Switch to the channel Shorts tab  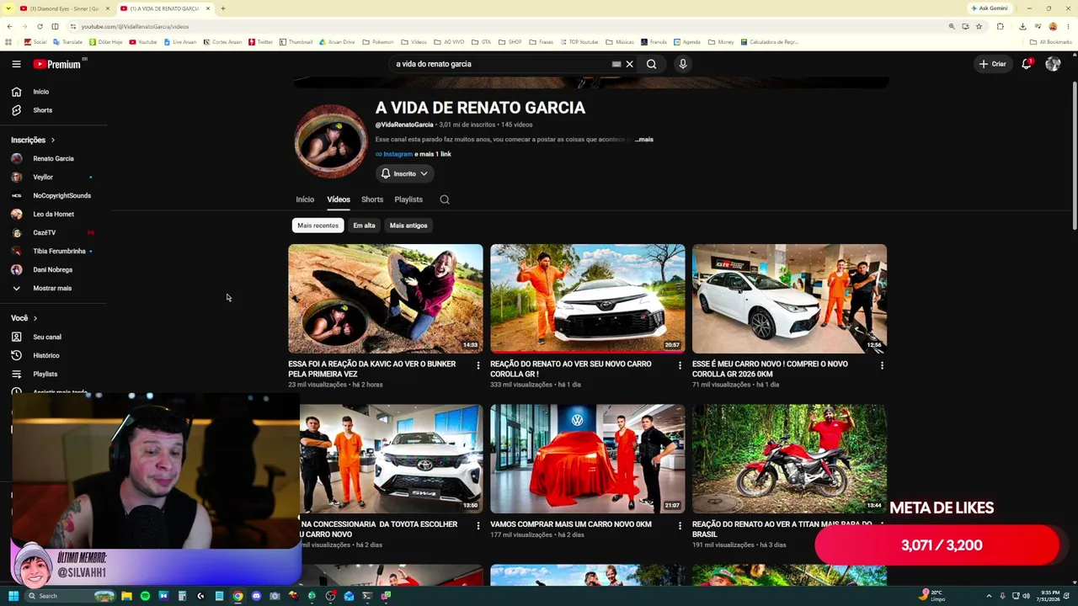point(372,199)
